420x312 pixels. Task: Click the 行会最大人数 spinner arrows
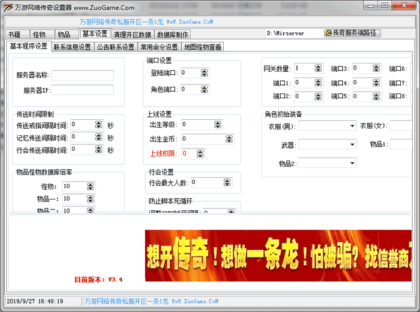click(x=227, y=182)
